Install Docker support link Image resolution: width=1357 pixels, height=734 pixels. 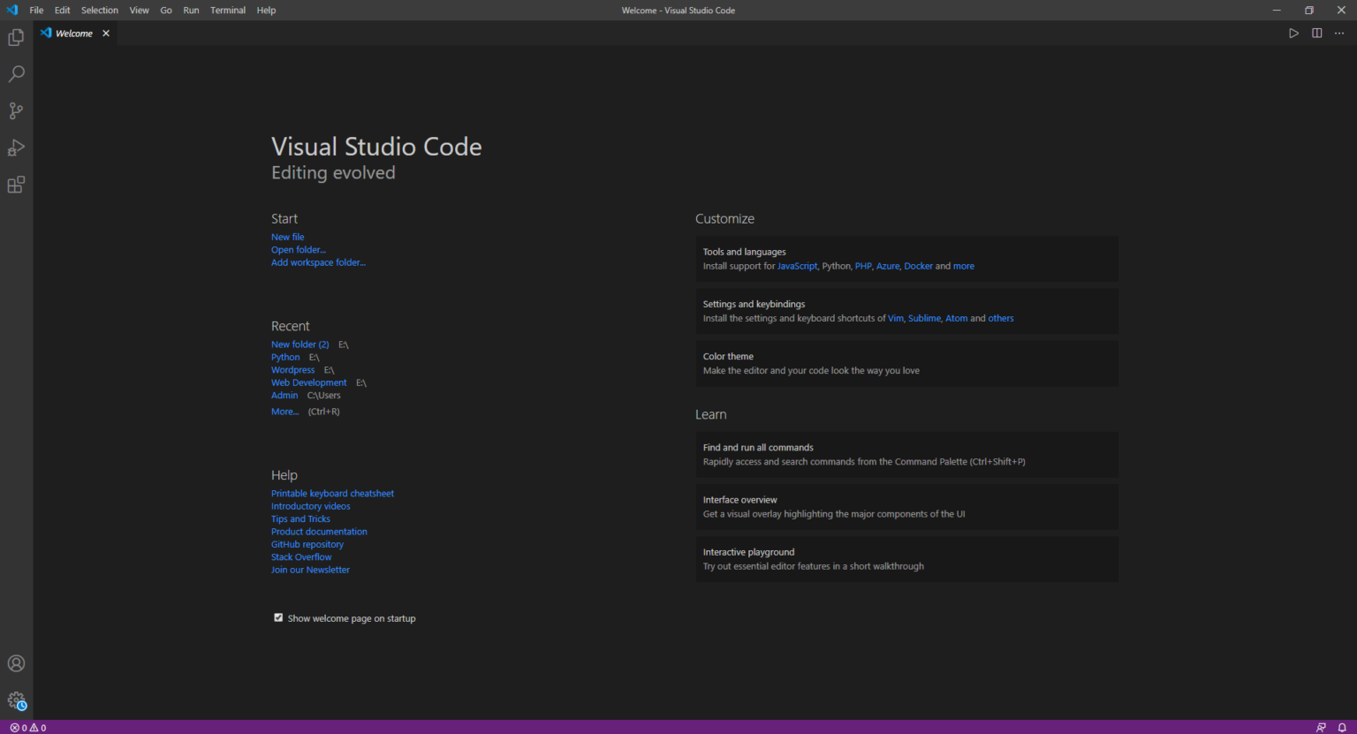coord(918,266)
